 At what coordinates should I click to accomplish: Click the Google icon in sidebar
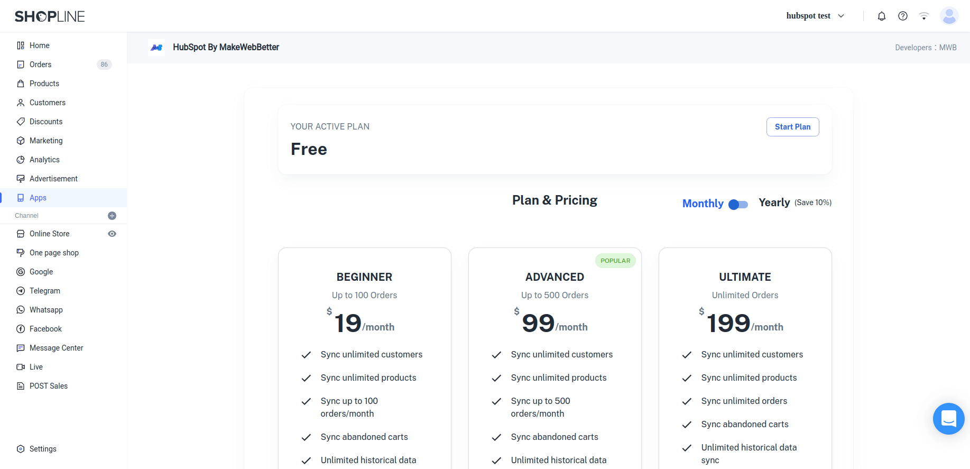21,272
